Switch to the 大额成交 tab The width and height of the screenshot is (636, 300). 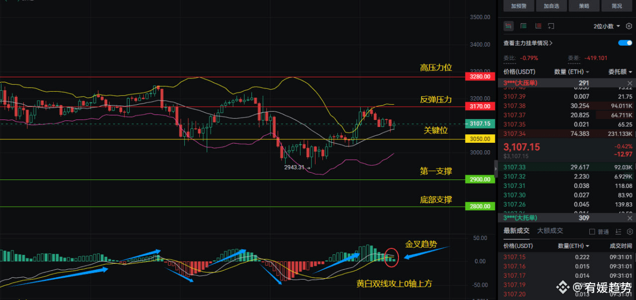pyautogui.click(x=550, y=231)
